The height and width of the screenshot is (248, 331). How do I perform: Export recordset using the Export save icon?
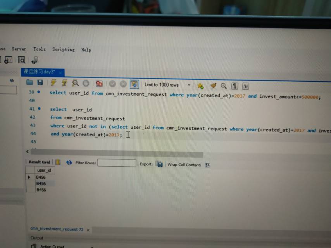tap(159, 164)
